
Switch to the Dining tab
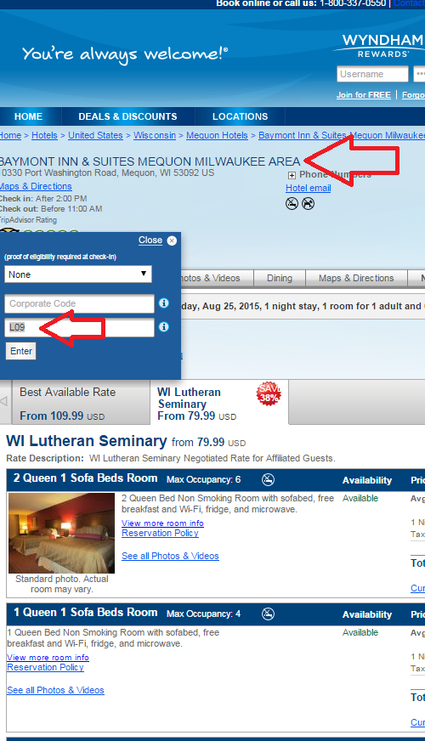coord(280,279)
